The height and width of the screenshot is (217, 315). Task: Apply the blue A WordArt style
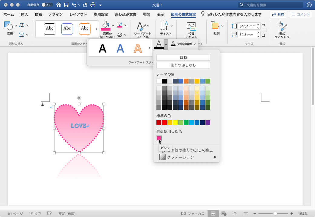[x=120, y=48]
